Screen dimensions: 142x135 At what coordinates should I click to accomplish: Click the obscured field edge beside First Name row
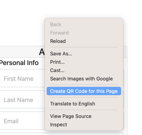[x=124, y=78]
